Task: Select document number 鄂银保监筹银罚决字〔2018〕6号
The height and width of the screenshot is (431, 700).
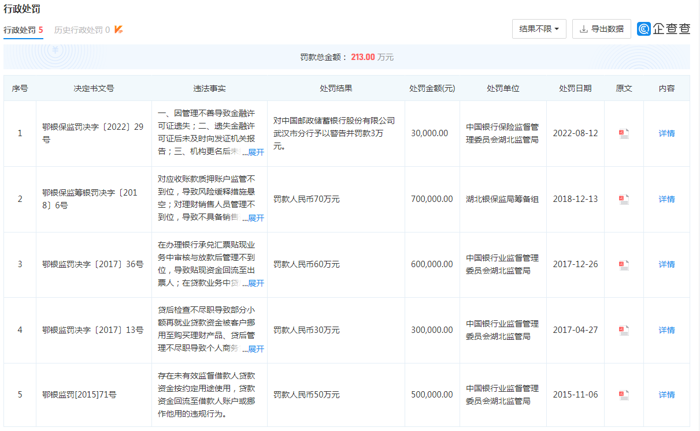Action: (x=90, y=200)
